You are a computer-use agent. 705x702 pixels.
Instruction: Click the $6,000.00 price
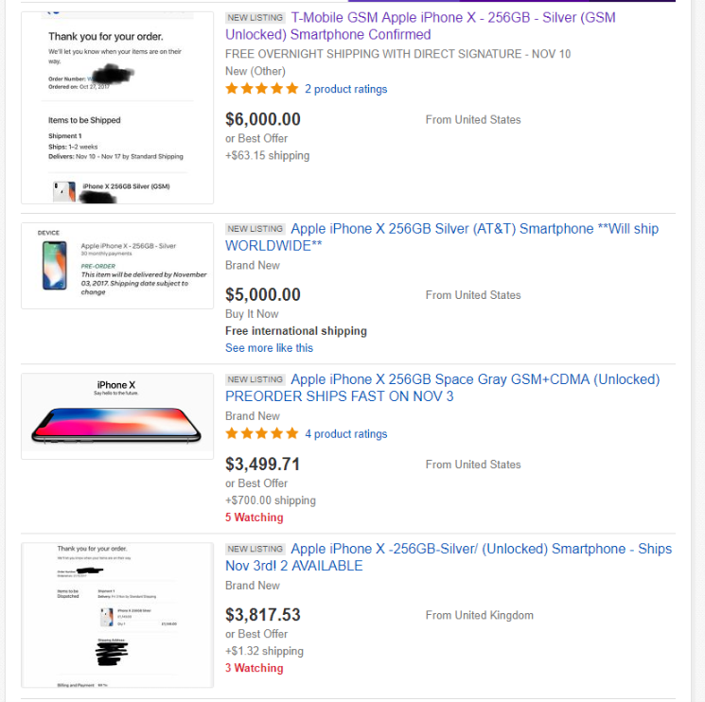tap(263, 119)
